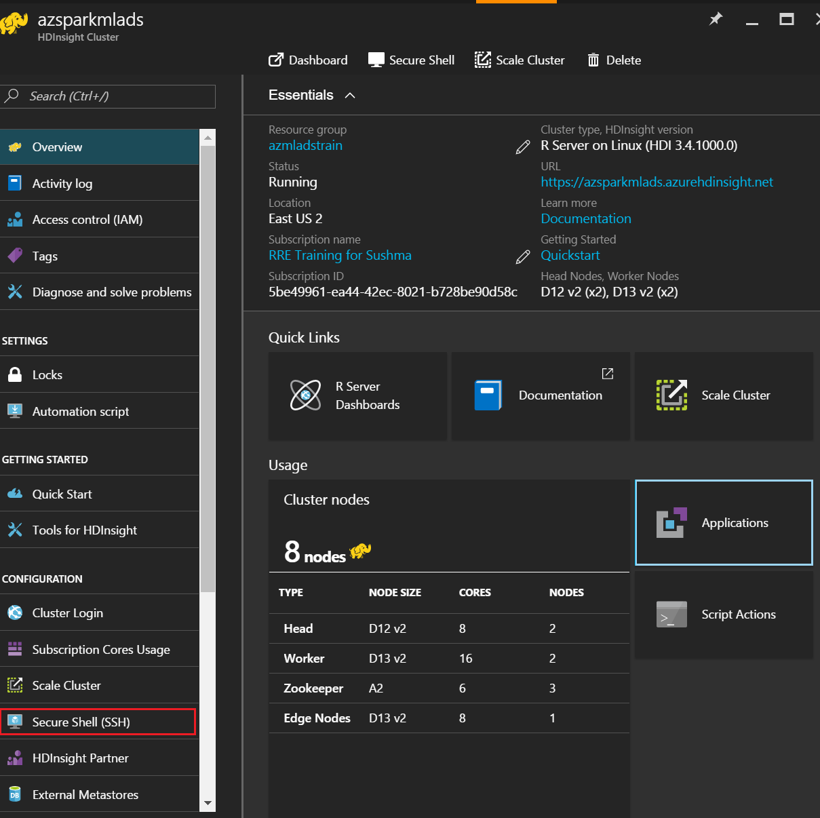The width and height of the screenshot is (820, 818).
Task: Click the Delete trash can icon
Action: (593, 60)
